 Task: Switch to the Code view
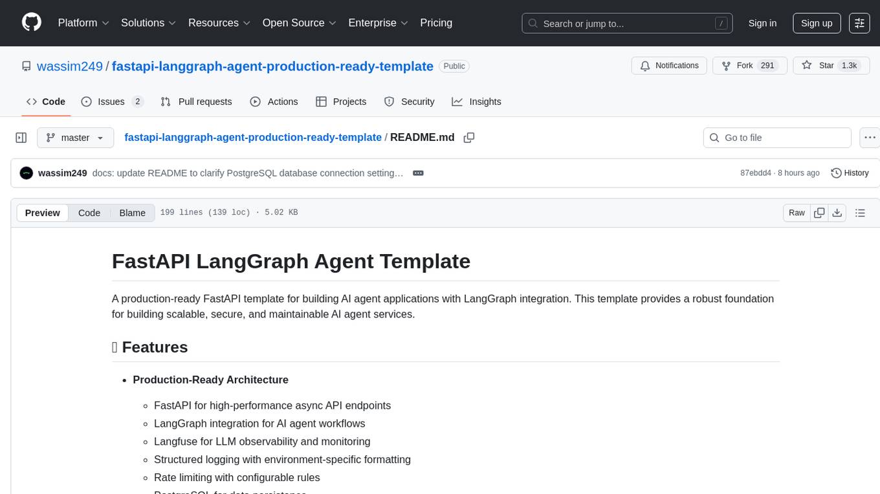point(89,213)
